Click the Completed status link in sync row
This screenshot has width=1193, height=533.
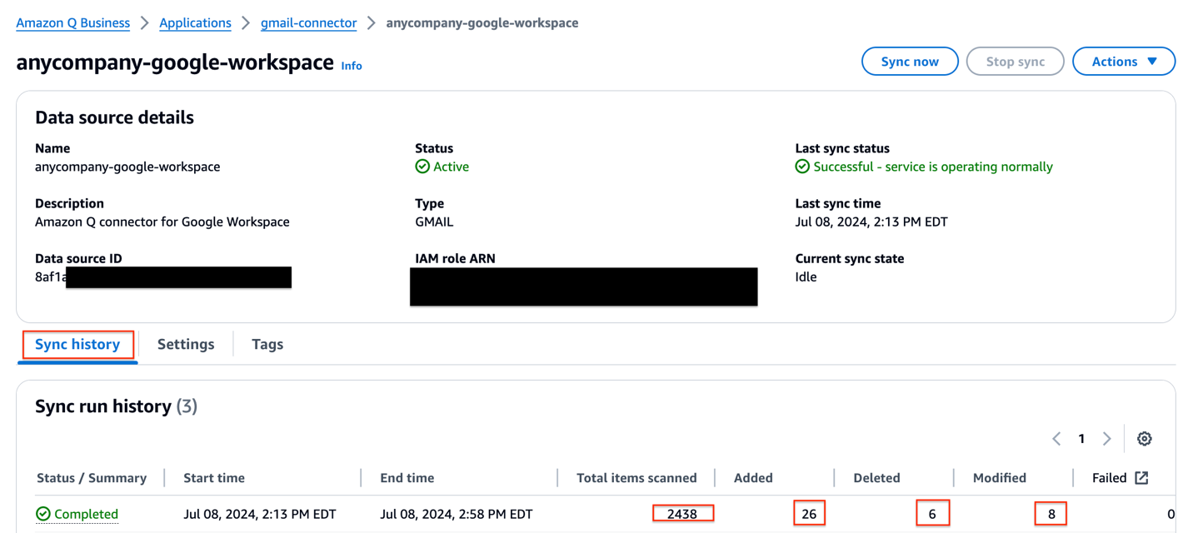coord(86,515)
